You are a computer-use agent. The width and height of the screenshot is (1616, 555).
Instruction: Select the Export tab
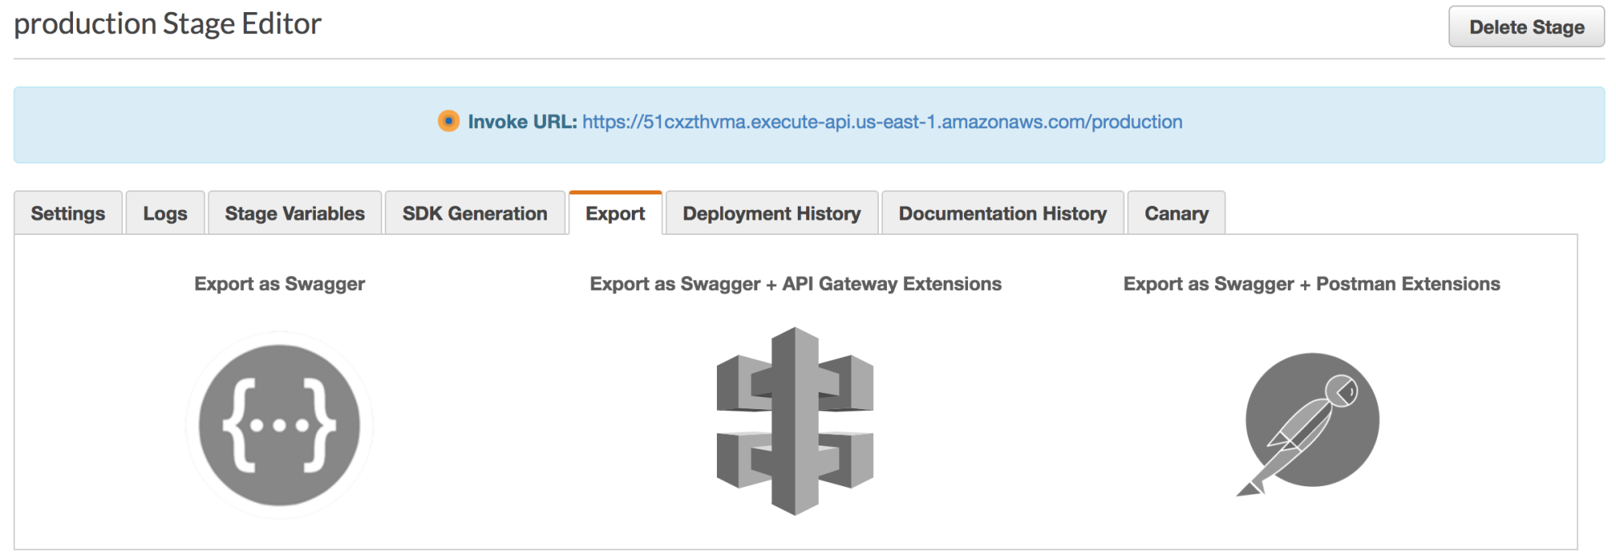[616, 213]
